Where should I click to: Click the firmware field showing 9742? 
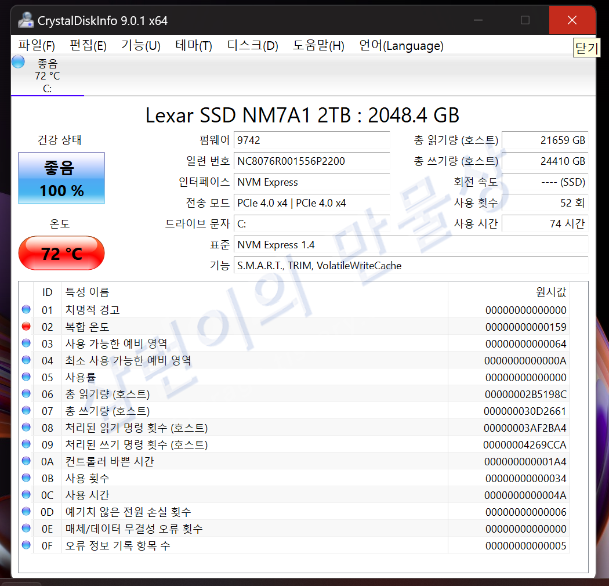pyautogui.click(x=311, y=140)
